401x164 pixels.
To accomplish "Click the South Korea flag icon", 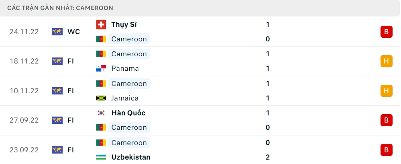I will pos(101,113).
